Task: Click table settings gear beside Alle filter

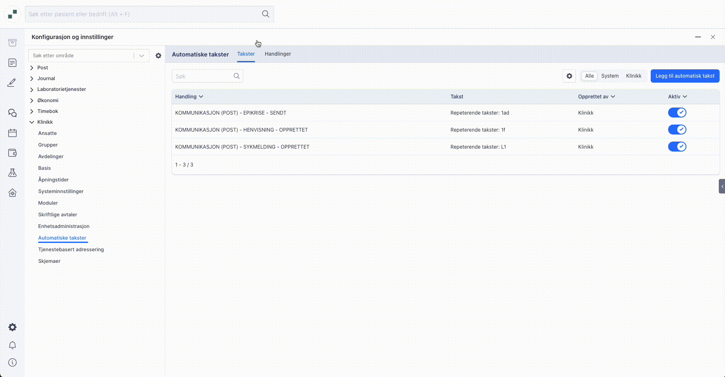Action: tap(569, 76)
